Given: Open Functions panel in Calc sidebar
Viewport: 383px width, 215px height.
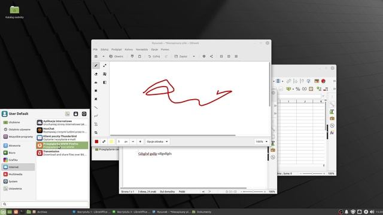Looking at the screenshot, I should click(332, 133).
